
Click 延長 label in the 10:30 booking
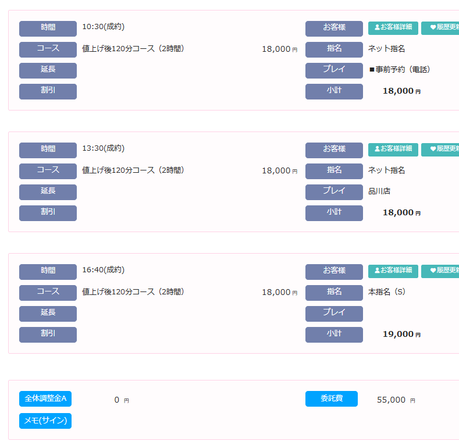point(48,70)
